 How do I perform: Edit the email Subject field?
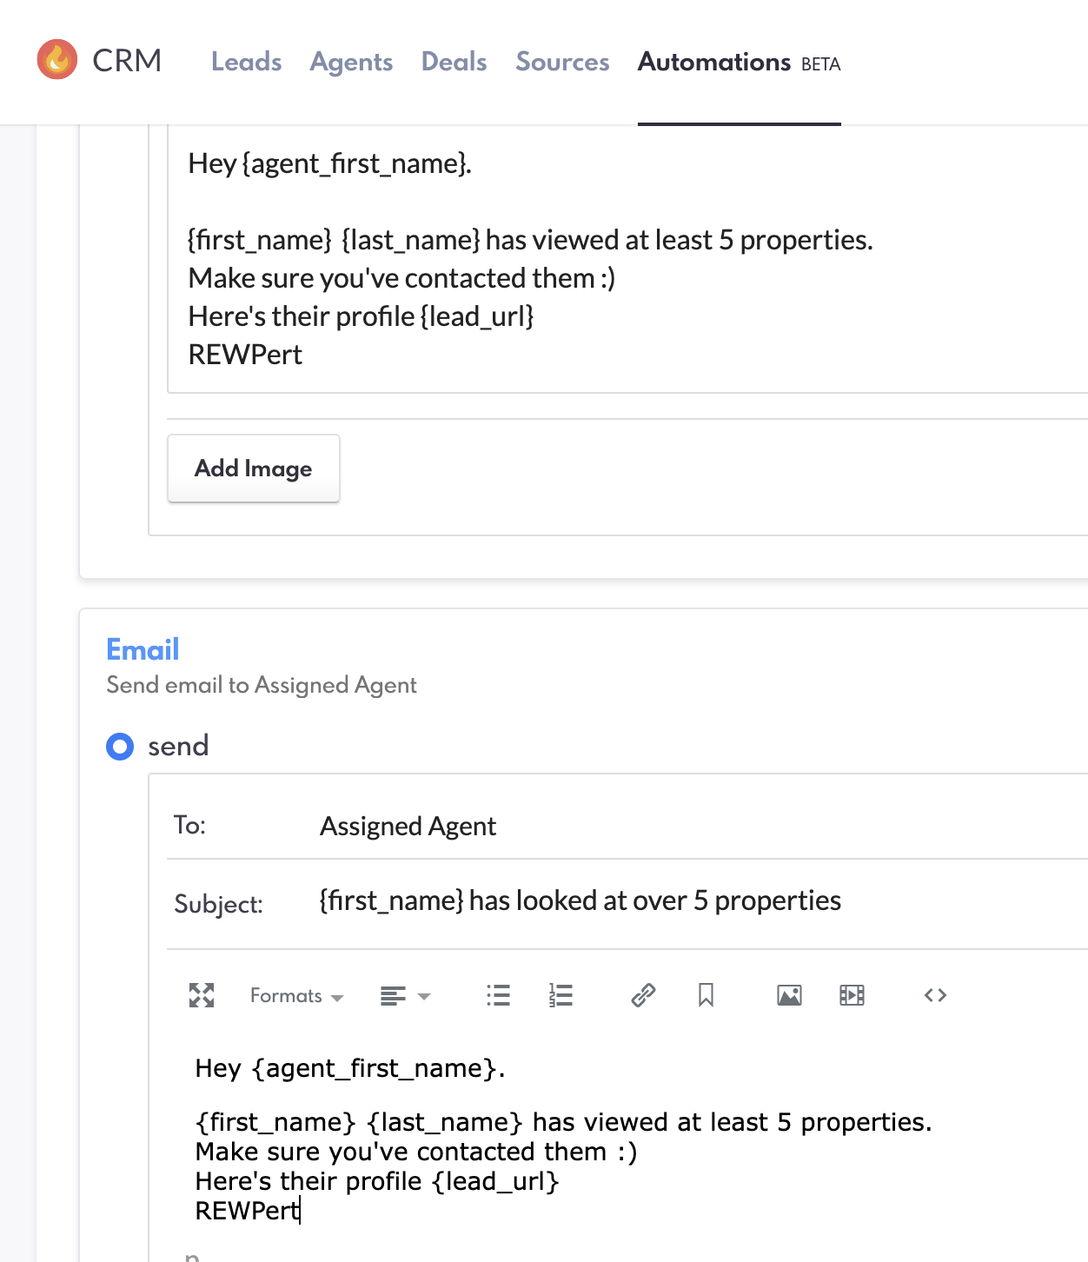580,901
